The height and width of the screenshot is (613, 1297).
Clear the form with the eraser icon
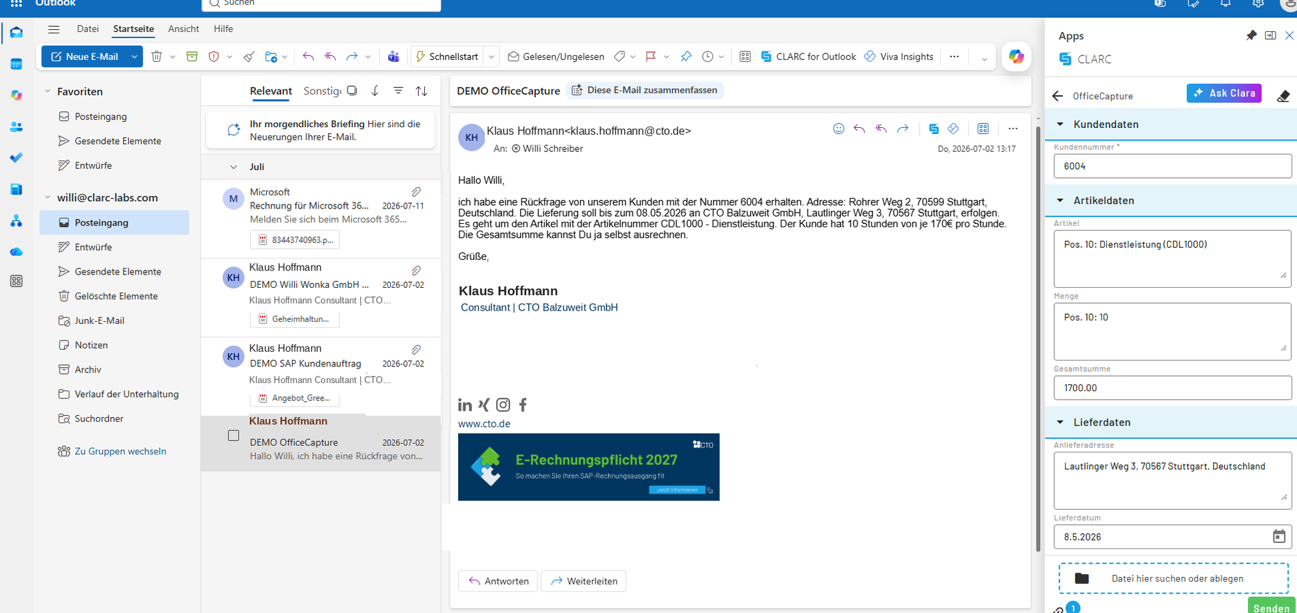click(1283, 95)
